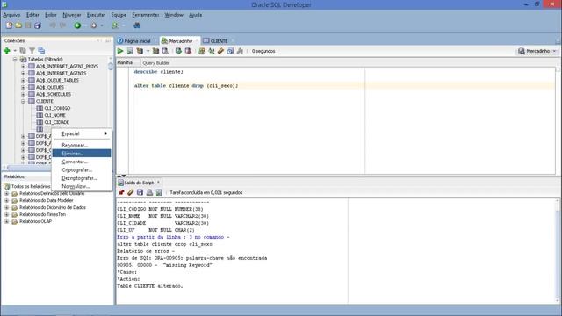The width and height of the screenshot is (562, 316).
Task: Open dropdown arrow beside the Back button
Action: (85, 25)
